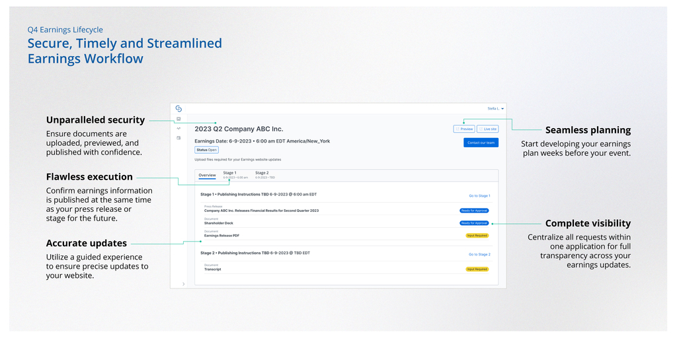This screenshot has height=338, width=677.
Task: Follow the Go to Stage 2 link
Action: [x=479, y=254]
